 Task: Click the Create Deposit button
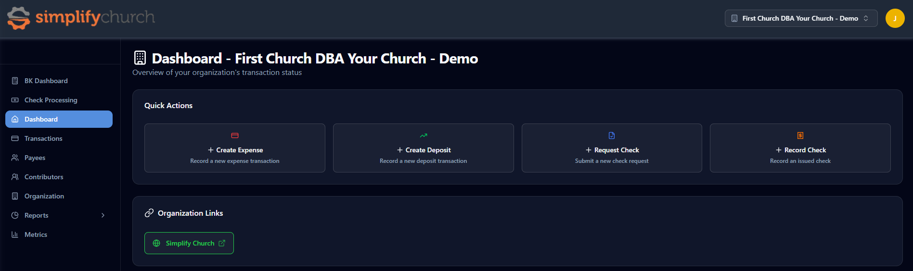[x=423, y=150]
